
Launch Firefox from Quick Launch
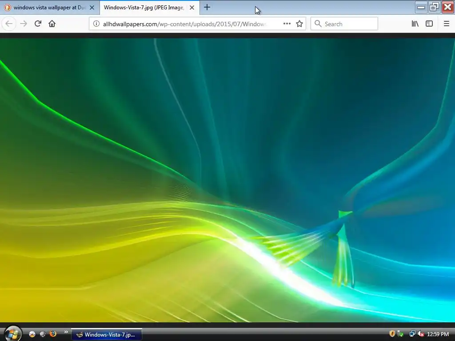click(x=53, y=334)
